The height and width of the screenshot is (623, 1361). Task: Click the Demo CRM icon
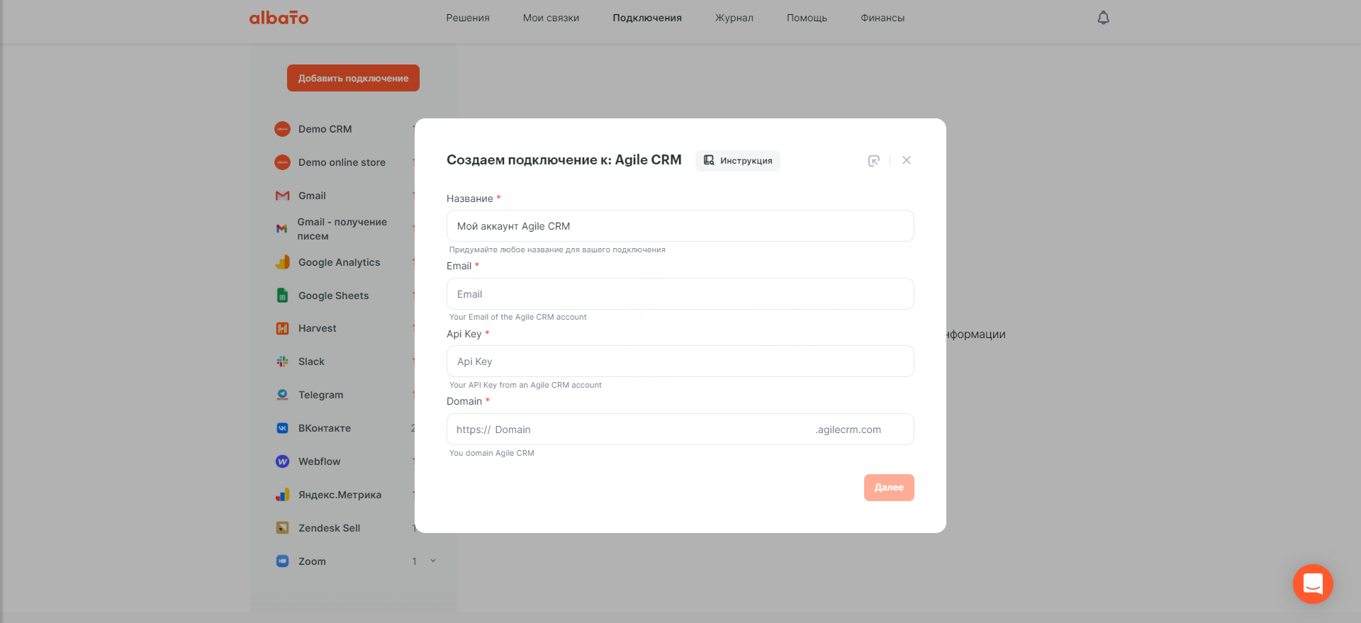[x=282, y=129]
